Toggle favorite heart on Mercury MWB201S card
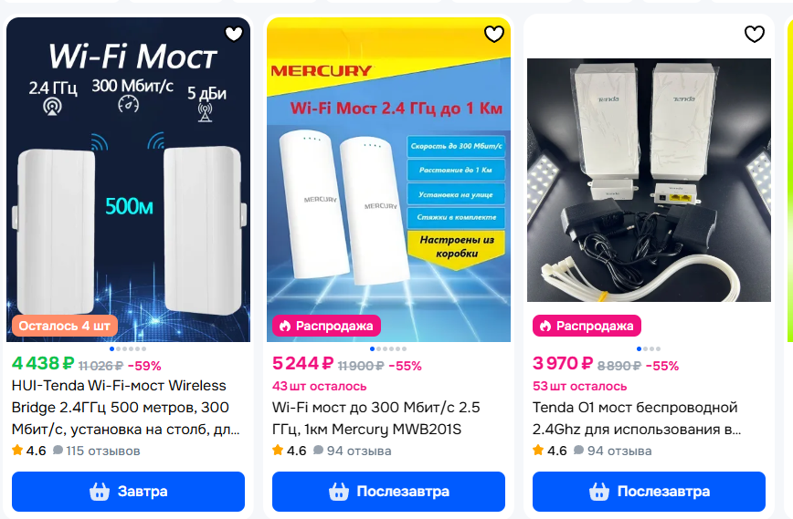Image resolution: width=793 pixels, height=519 pixels. [x=494, y=34]
